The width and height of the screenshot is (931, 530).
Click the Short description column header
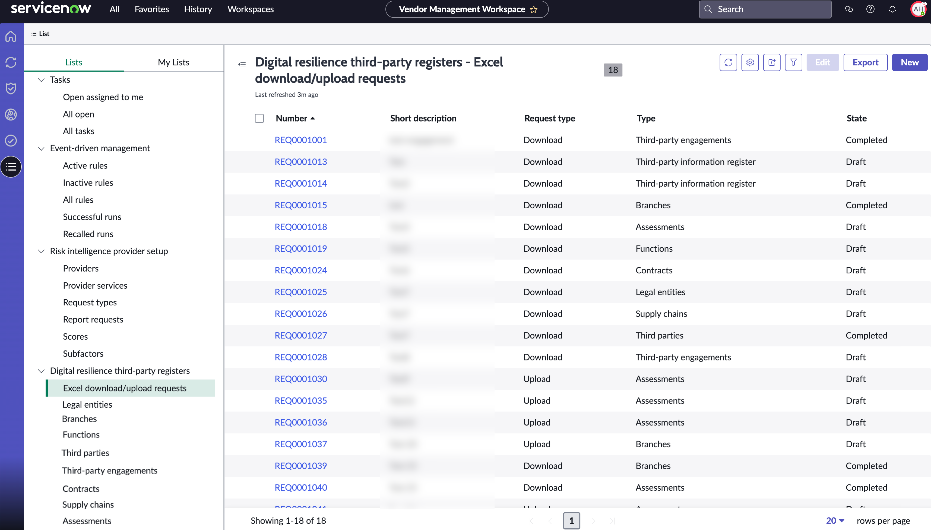coord(423,118)
